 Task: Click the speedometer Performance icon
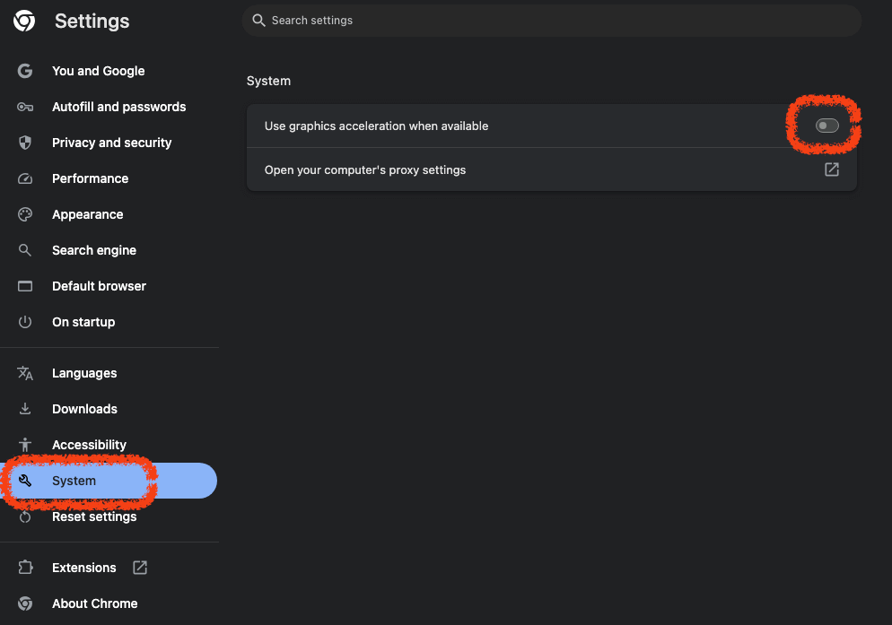point(25,178)
